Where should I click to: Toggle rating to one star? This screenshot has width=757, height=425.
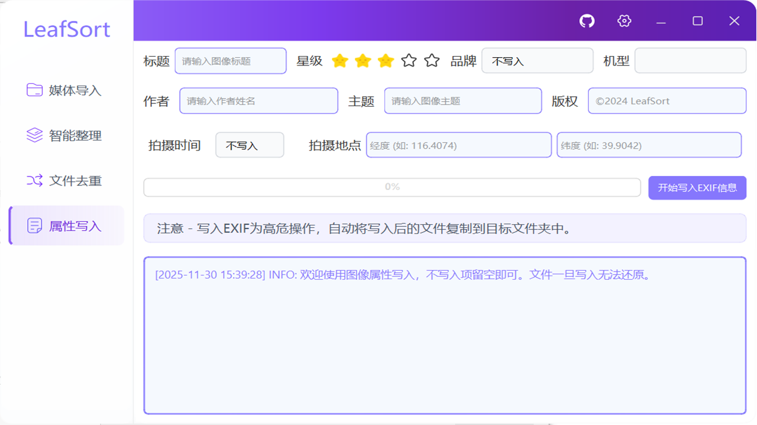pyautogui.click(x=340, y=60)
